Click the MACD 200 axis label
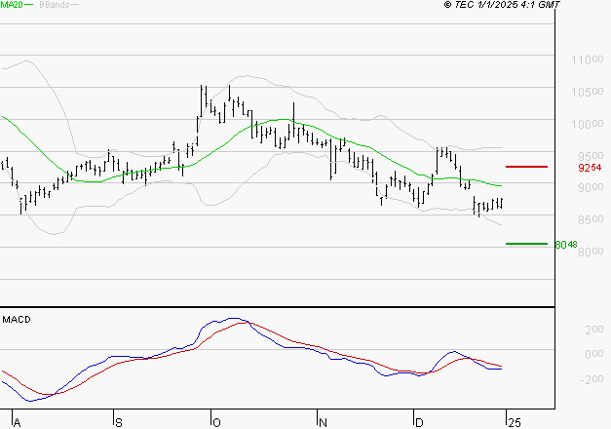 click(x=594, y=330)
